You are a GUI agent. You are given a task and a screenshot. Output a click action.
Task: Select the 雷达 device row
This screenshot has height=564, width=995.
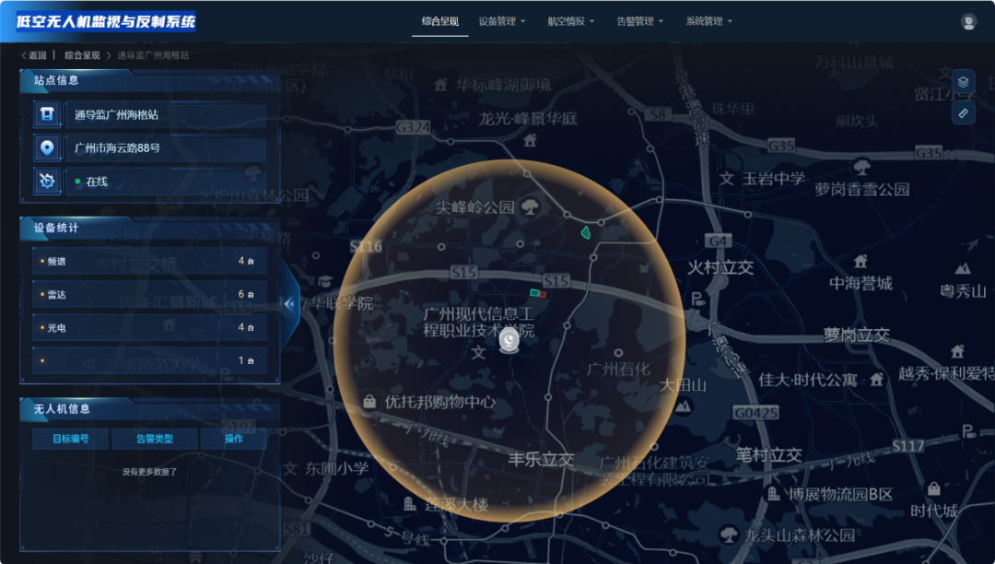click(150, 294)
